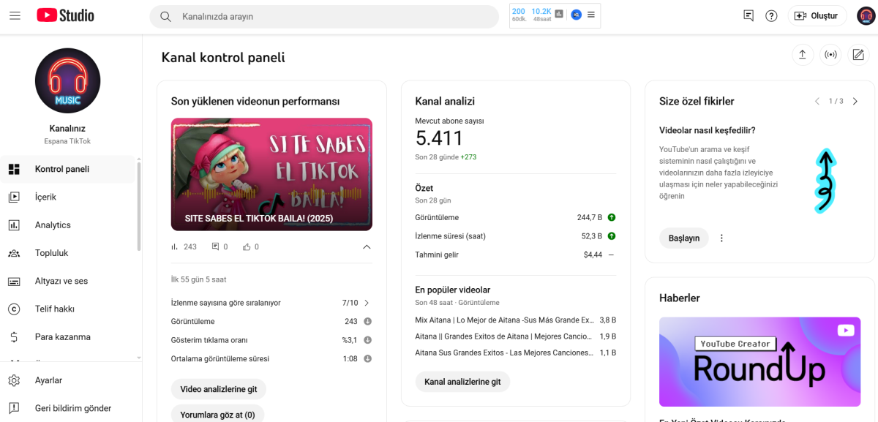
Task: Open Analytics section in sidebar
Action: coord(68,225)
